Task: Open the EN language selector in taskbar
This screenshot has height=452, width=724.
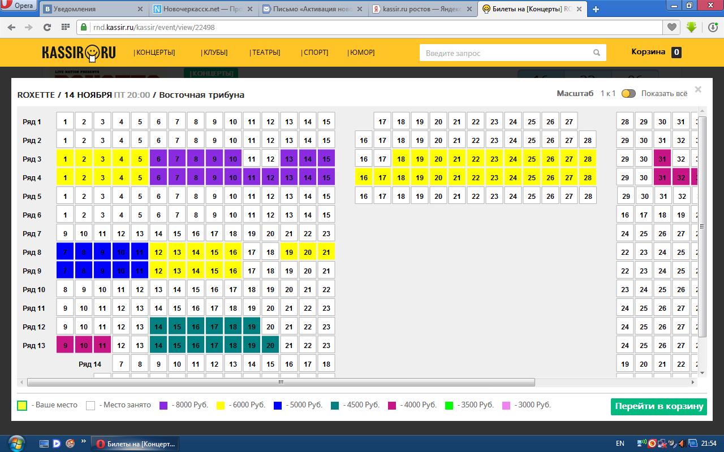Action: pos(620,444)
